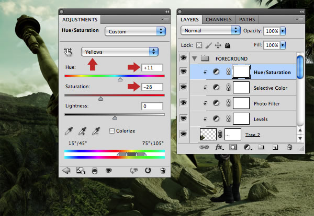Enable the Colorize checkbox

pyautogui.click(x=112, y=131)
